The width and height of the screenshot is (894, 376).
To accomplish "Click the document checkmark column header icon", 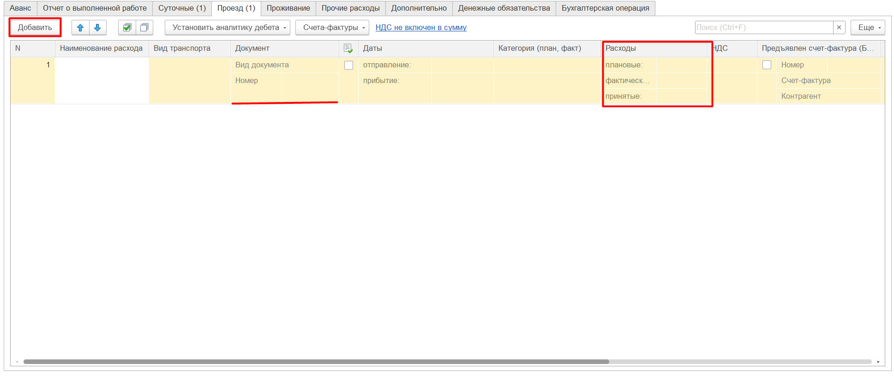I will [x=348, y=48].
